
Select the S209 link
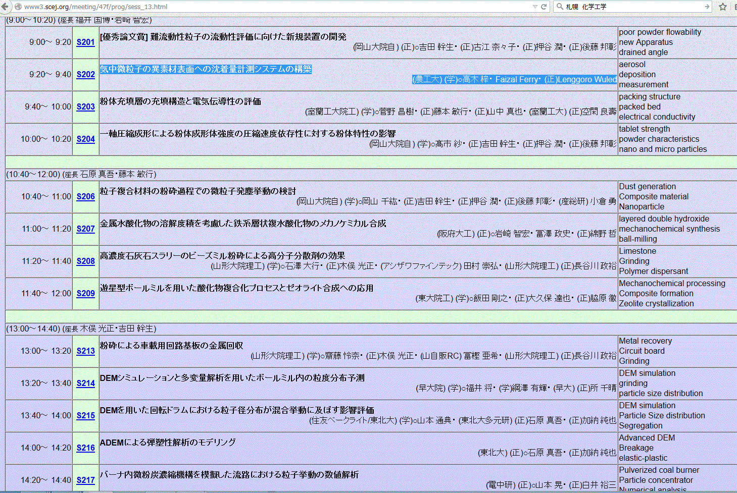85,294
